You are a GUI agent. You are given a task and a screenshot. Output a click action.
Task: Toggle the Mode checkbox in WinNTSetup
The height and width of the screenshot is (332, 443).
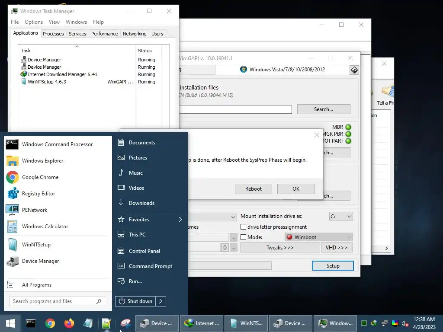243,237
